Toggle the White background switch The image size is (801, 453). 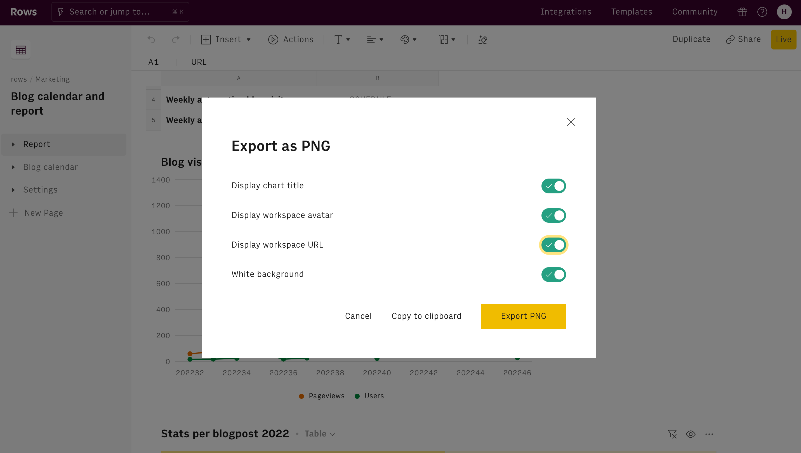pos(553,274)
